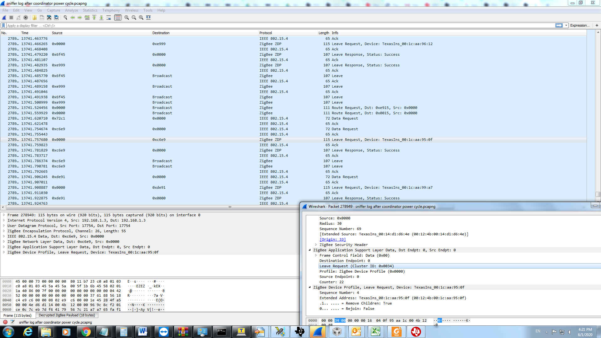
Task: Expand ZigBee Network Layer Data row
Action: coord(4,242)
